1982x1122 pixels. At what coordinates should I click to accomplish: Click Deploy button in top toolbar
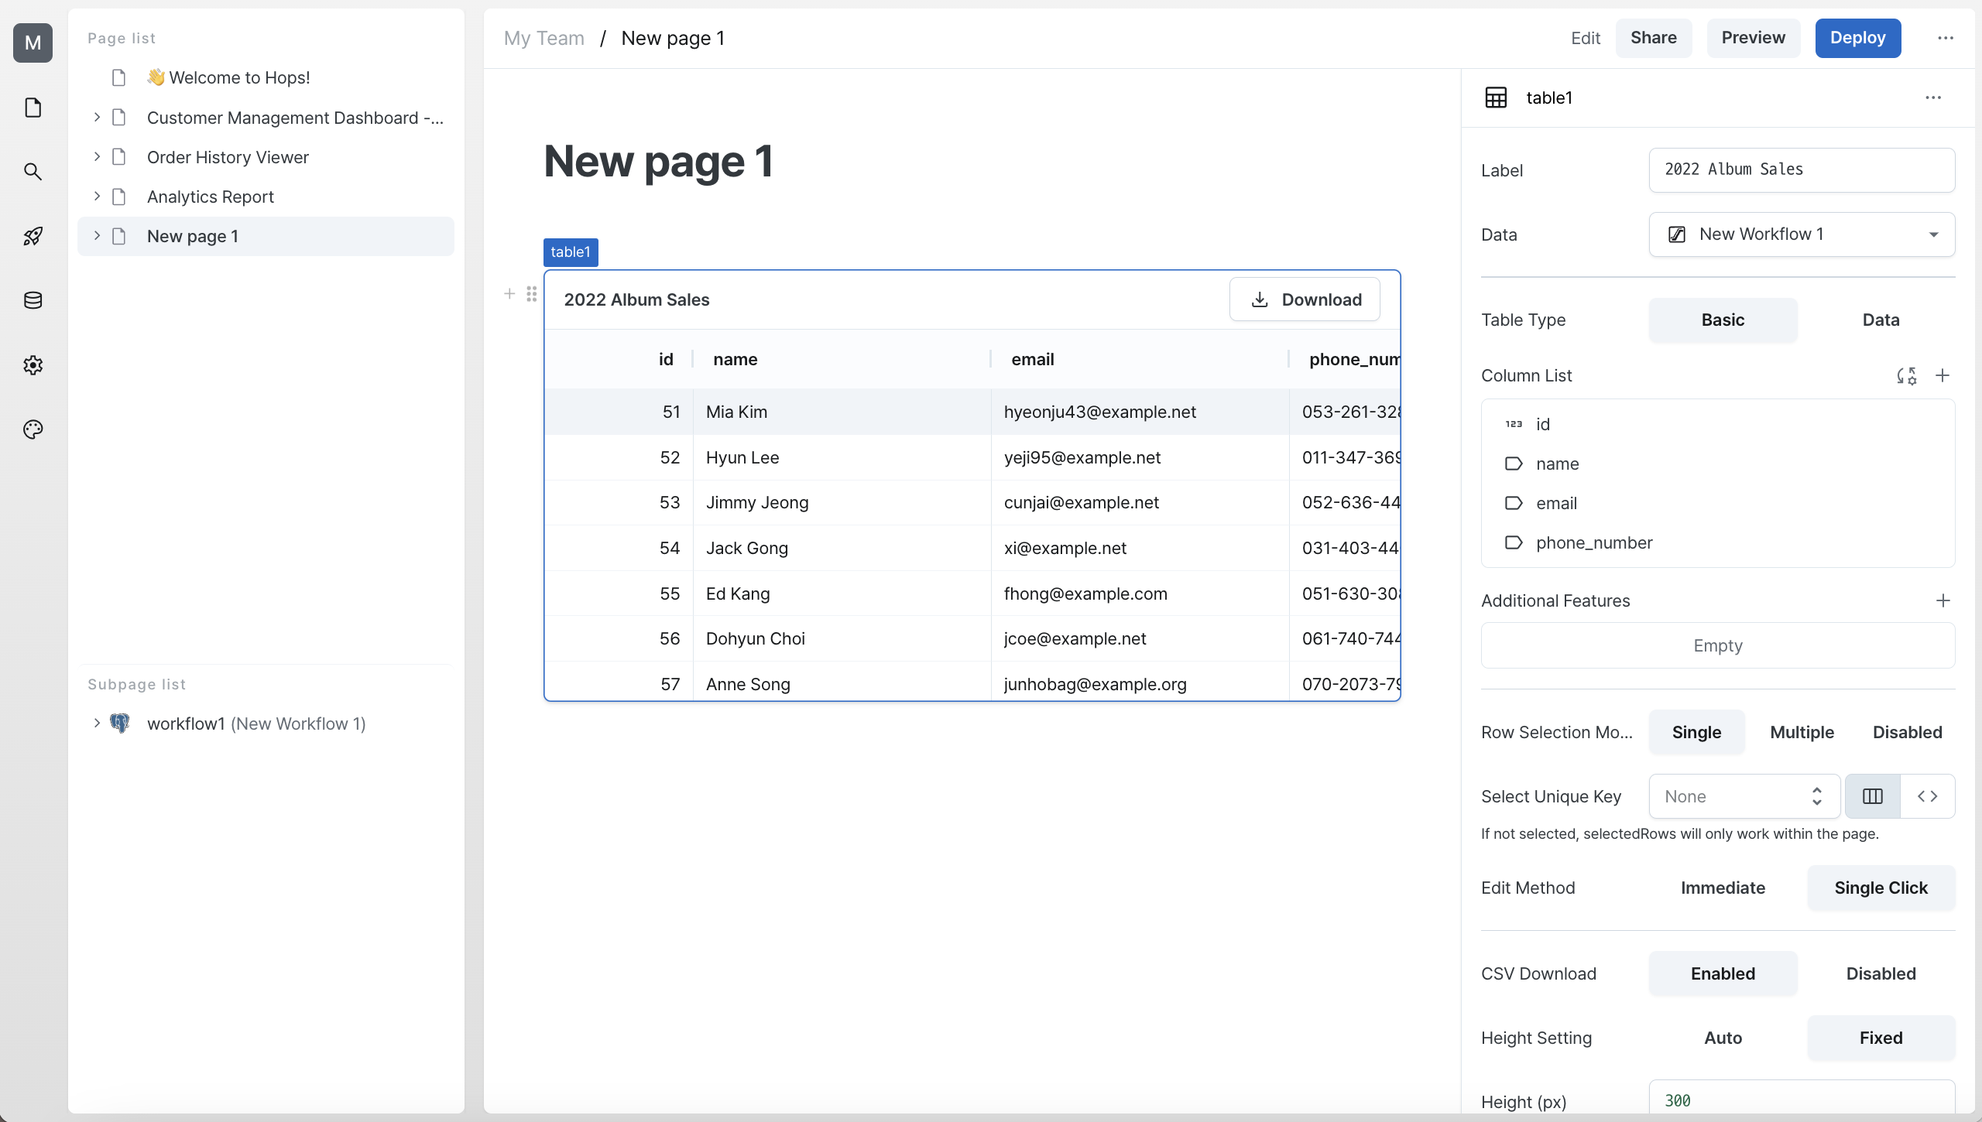click(1857, 36)
